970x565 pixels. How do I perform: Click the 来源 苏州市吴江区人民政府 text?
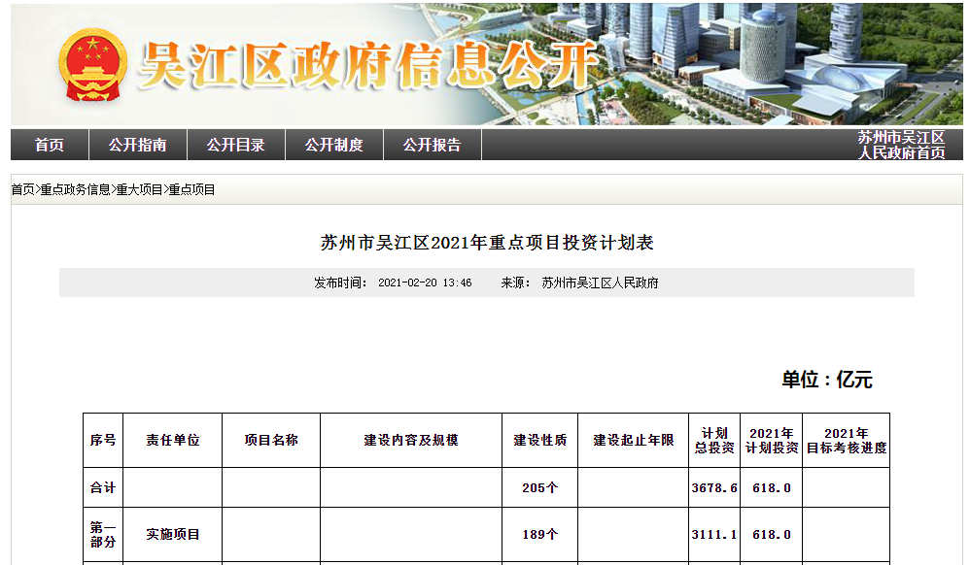[579, 283]
